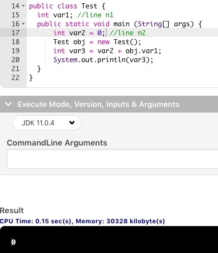Click the CommandLine Arguments label
Screen dimensions: 218x253
(57, 143)
